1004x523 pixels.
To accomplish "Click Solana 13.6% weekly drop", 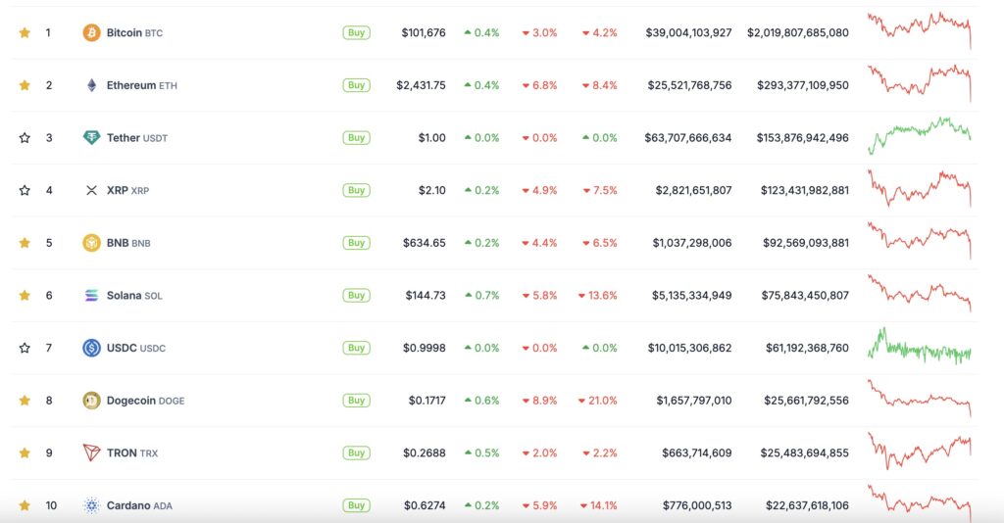I will [x=597, y=296].
